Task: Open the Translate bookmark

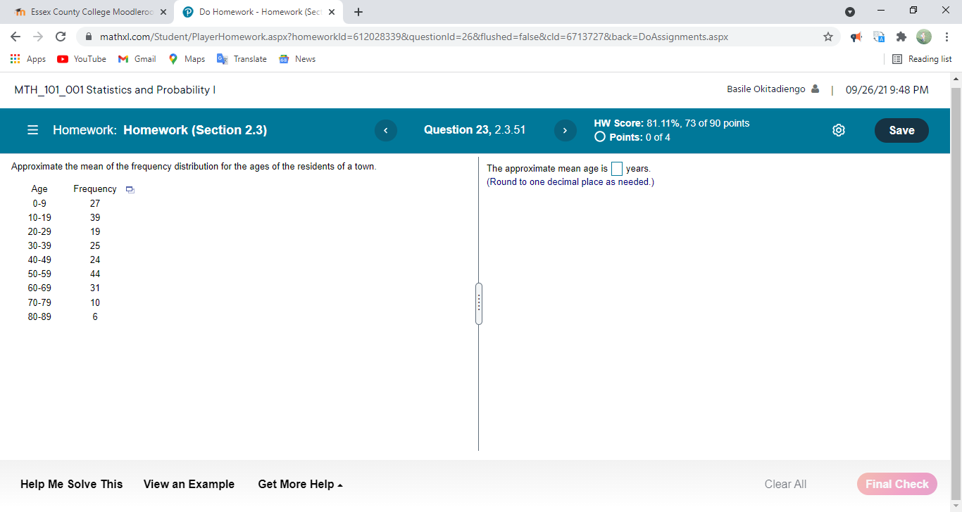Action: tap(242, 59)
